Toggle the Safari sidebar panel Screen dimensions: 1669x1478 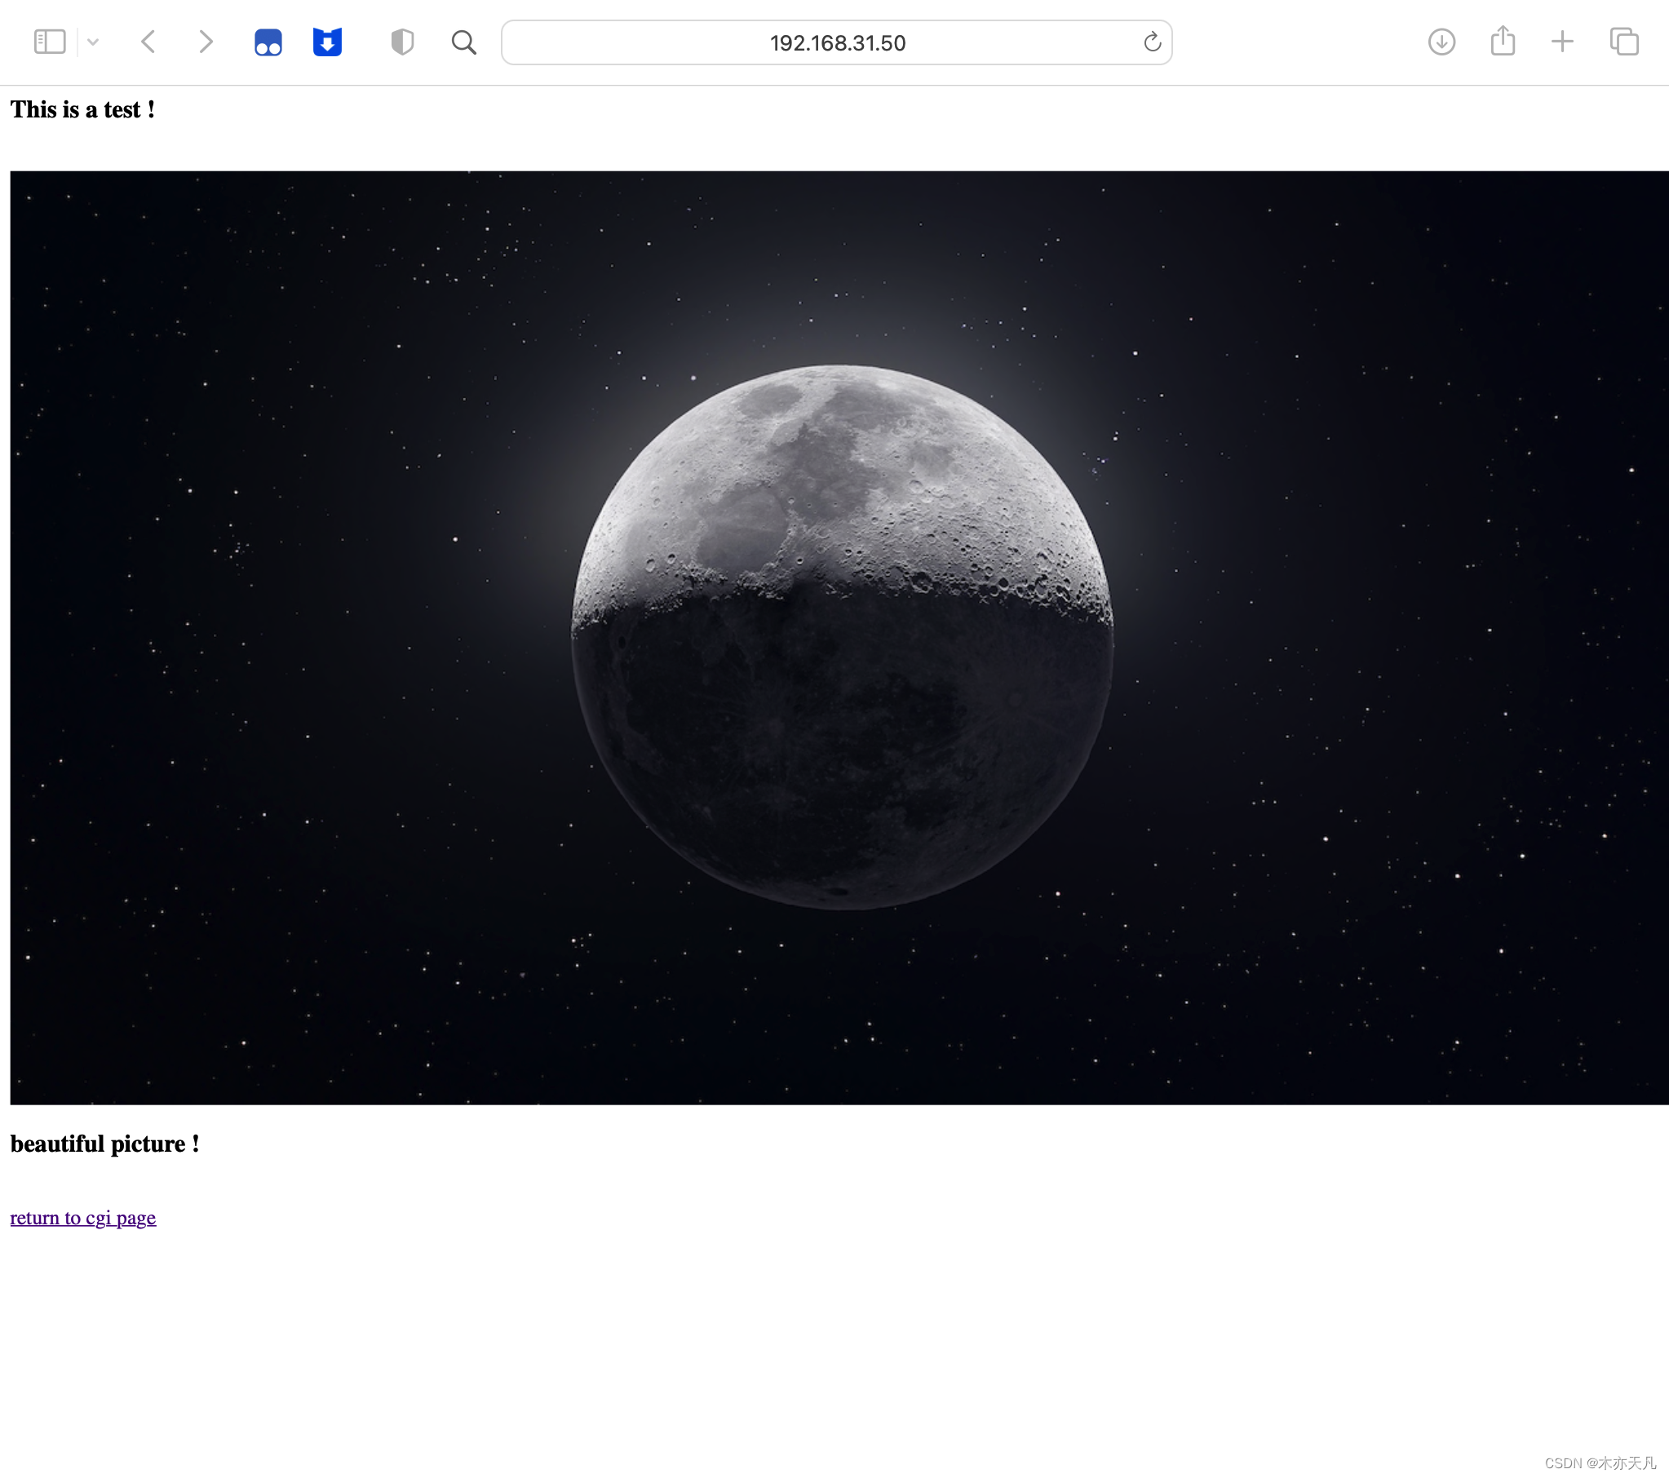49,42
